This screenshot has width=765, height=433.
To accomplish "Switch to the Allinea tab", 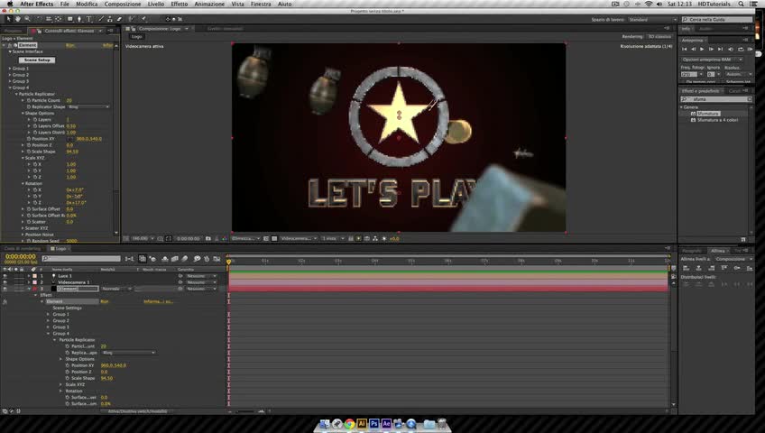I will point(718,251).
